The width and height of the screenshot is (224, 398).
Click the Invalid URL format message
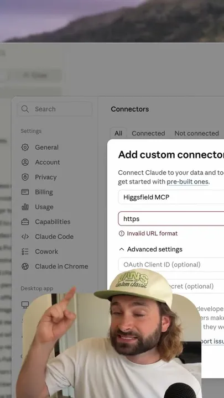[152, 233]
